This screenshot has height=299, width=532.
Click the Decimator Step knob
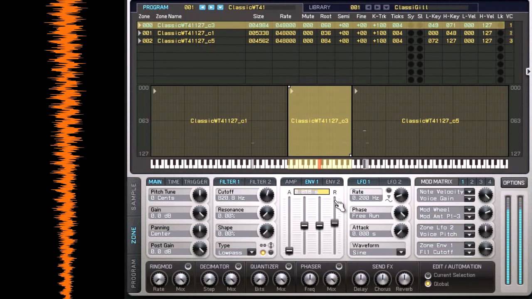point(209,279)
